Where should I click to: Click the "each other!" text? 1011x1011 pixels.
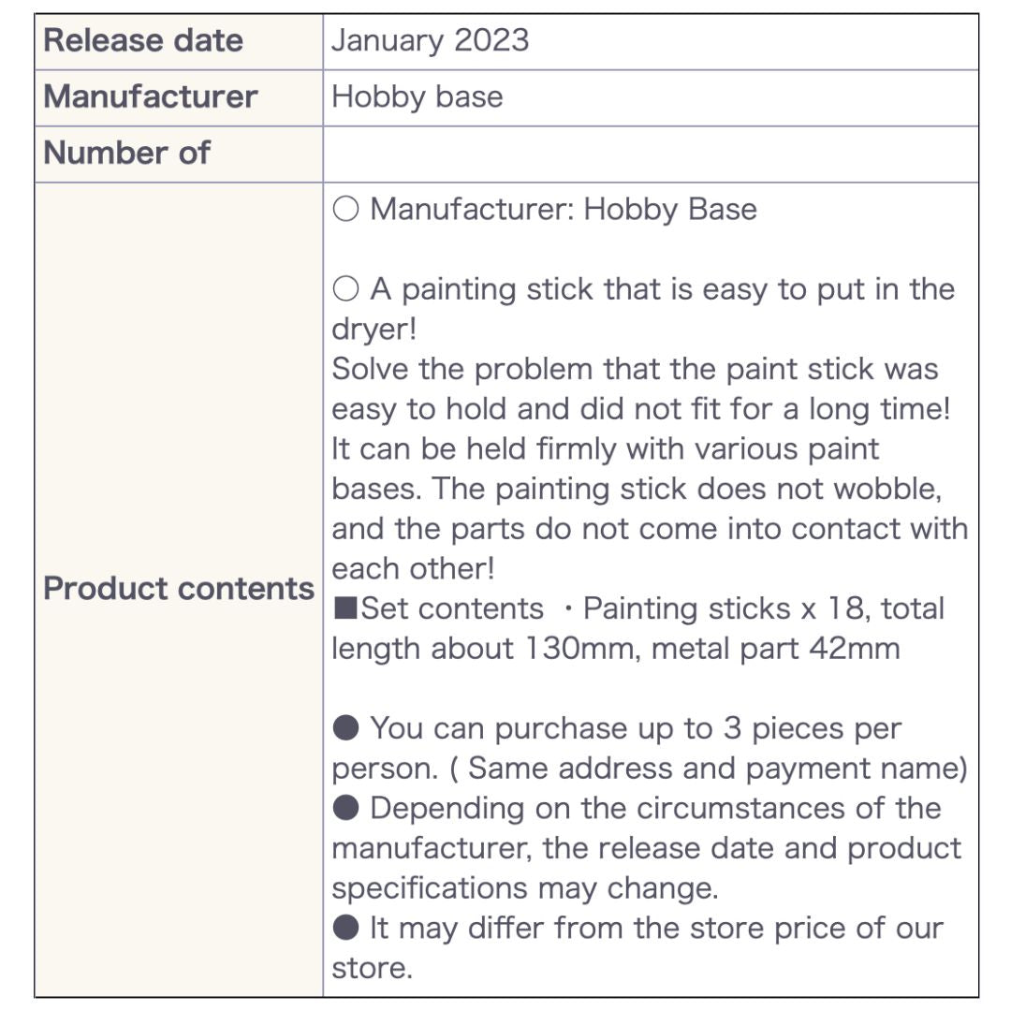412,569
